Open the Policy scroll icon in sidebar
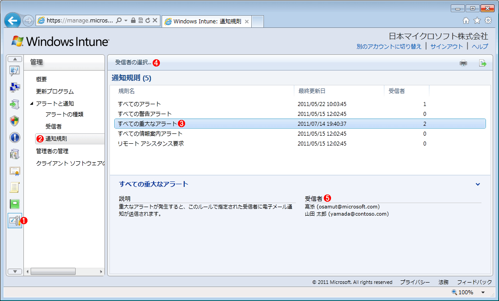The image size is (499, 301). [x=15, y=187]
